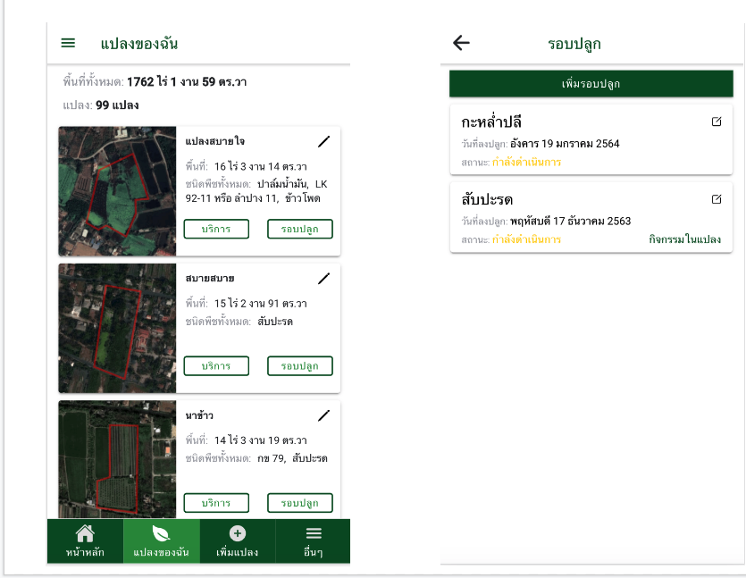
Task: Tap บริการ button on นาข้าว card
Action: coord(216,503)
